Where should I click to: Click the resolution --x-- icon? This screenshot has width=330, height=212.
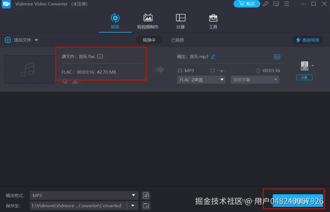pos(213,70)
